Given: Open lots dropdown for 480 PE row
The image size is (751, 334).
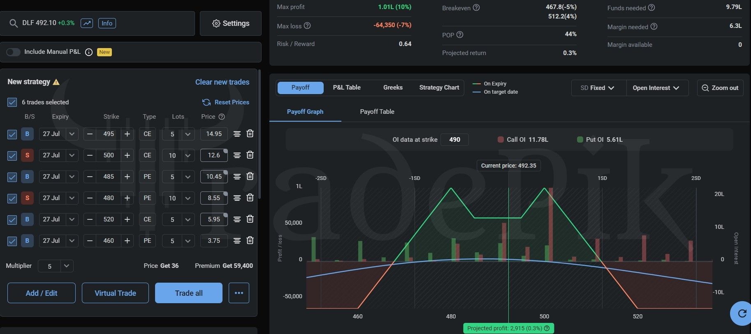Looking at the screenshot, I should [x=188, y=198].
